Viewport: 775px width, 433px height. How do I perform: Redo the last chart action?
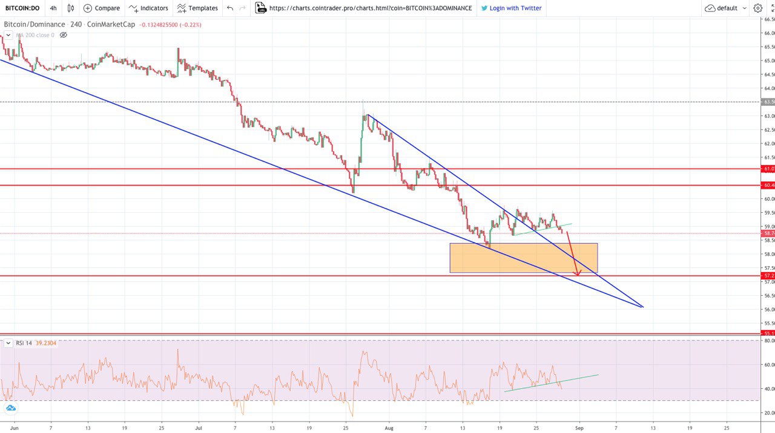243,8
